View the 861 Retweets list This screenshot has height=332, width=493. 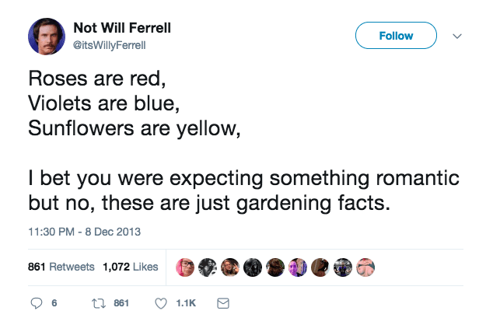[61, 267]
